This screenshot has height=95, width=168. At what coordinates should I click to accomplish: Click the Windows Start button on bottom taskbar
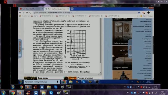point(3,93)
